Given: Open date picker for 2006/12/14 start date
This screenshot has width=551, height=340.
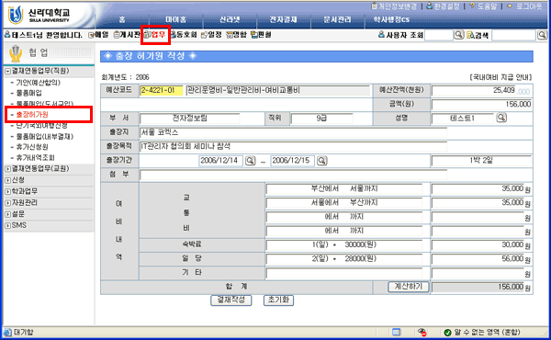Looking at the screenshot, I should (250, 161).
